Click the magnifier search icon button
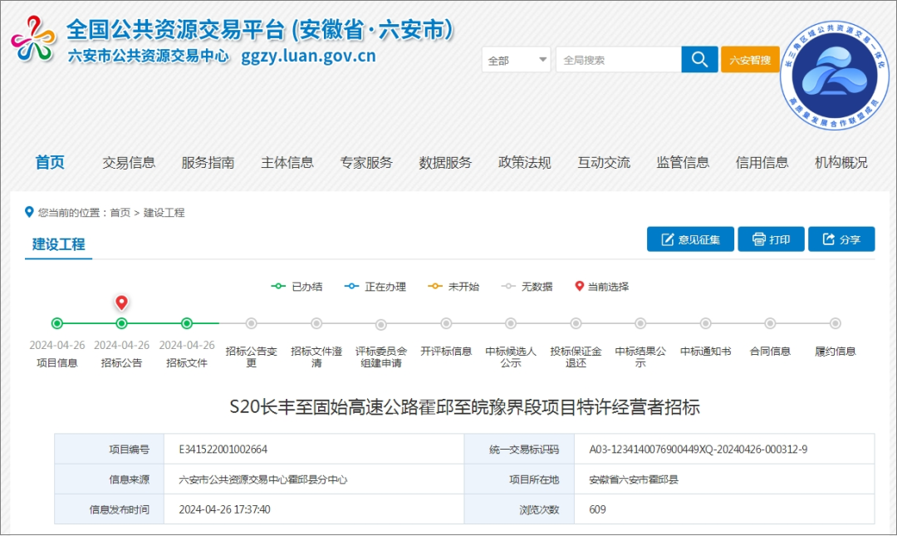The height and width of the screenshot is (536, 897). pos(699,60)
